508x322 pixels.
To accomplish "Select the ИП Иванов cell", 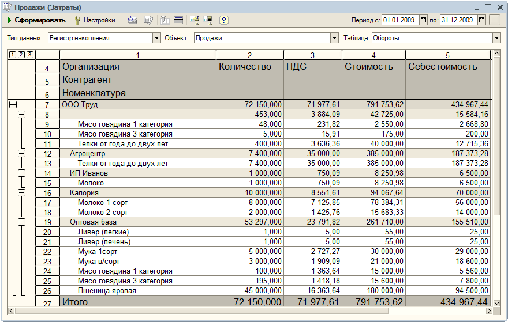I will (138, 173).
